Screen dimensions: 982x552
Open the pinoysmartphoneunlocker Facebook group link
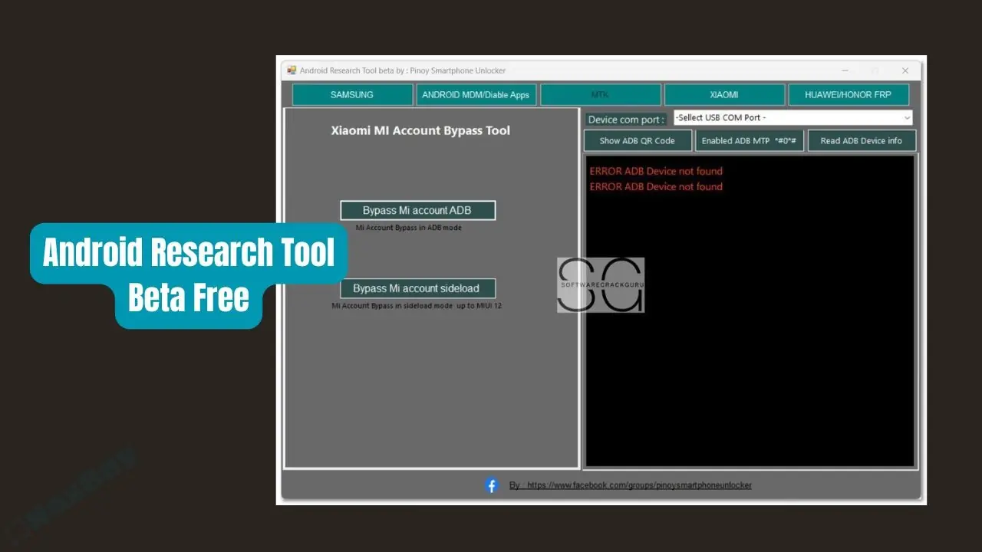click(630, 485)
